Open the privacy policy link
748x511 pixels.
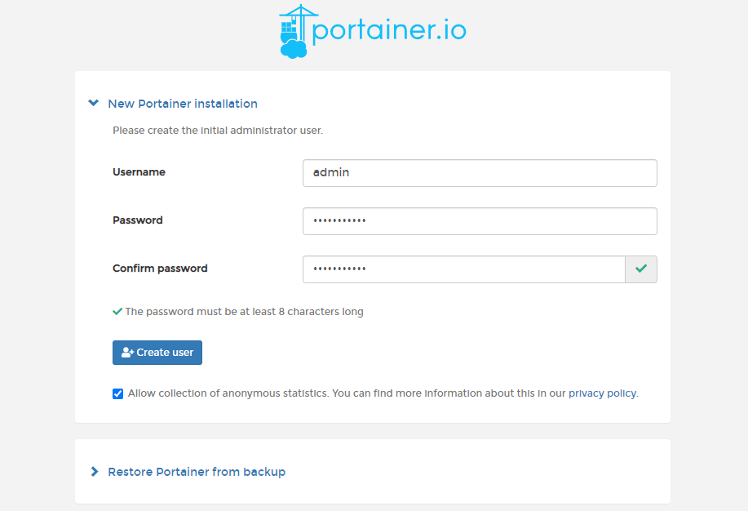602,393
